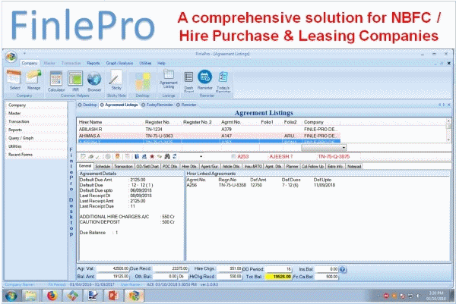Click the Agr. Val field showing 42500.00
The width and height of the screenshot is (456, 304).
pyautogui.click(x=112, y=269)
